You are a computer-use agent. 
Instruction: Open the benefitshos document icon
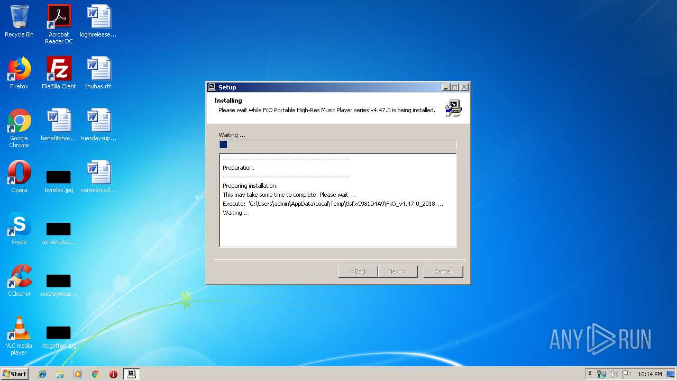59,125
